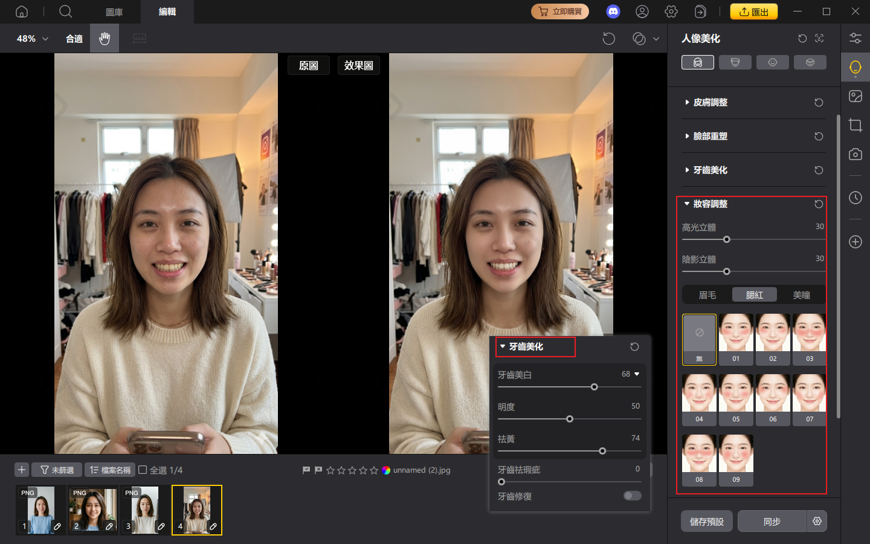Switch to the 圖庫 tab
This screenshot has width=870, height=544.
[x=114, y=11]
